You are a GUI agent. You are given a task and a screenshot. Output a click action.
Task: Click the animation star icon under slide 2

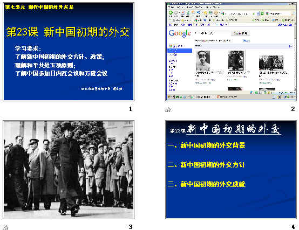(168, 109)
